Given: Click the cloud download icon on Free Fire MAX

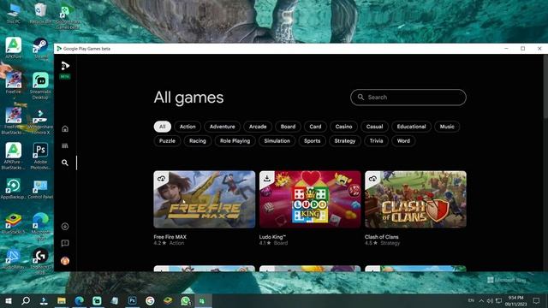Looking at the screenshot, I should click(x=161, y=179).
